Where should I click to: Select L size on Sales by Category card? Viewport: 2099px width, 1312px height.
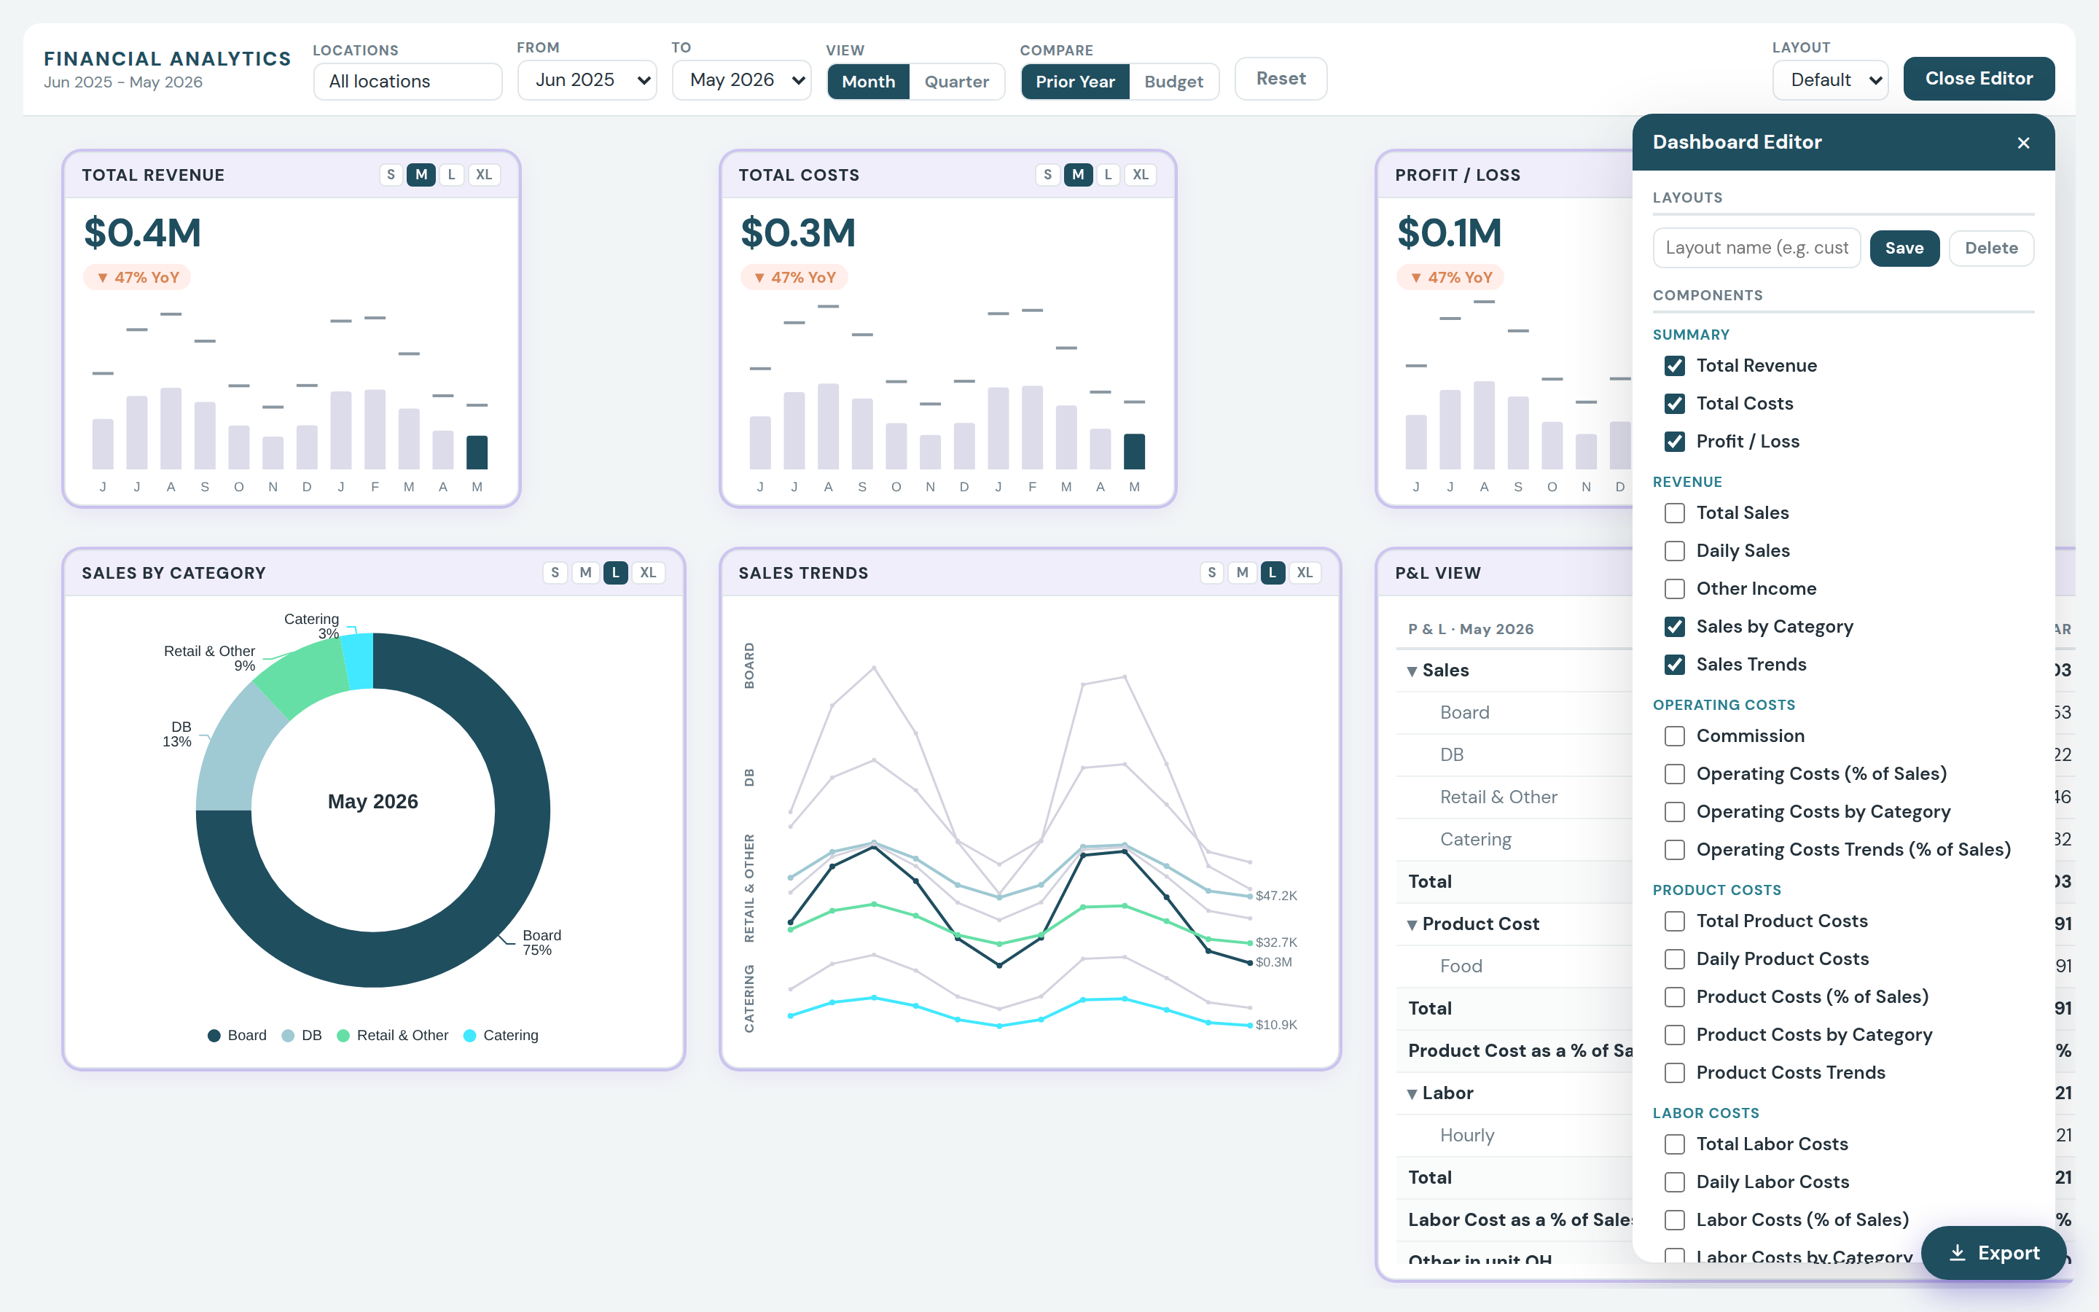[x=616, y=573]
